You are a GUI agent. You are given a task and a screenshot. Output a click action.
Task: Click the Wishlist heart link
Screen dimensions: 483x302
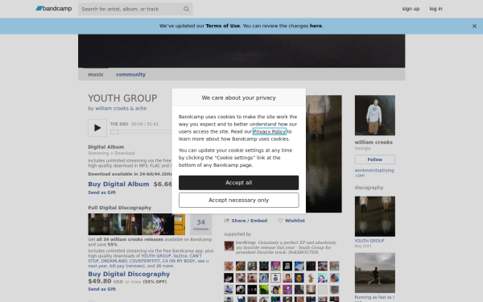pos(291,221)
